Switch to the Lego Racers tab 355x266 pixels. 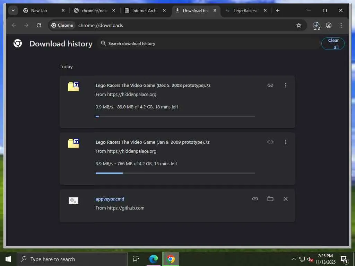coord(247,11)
